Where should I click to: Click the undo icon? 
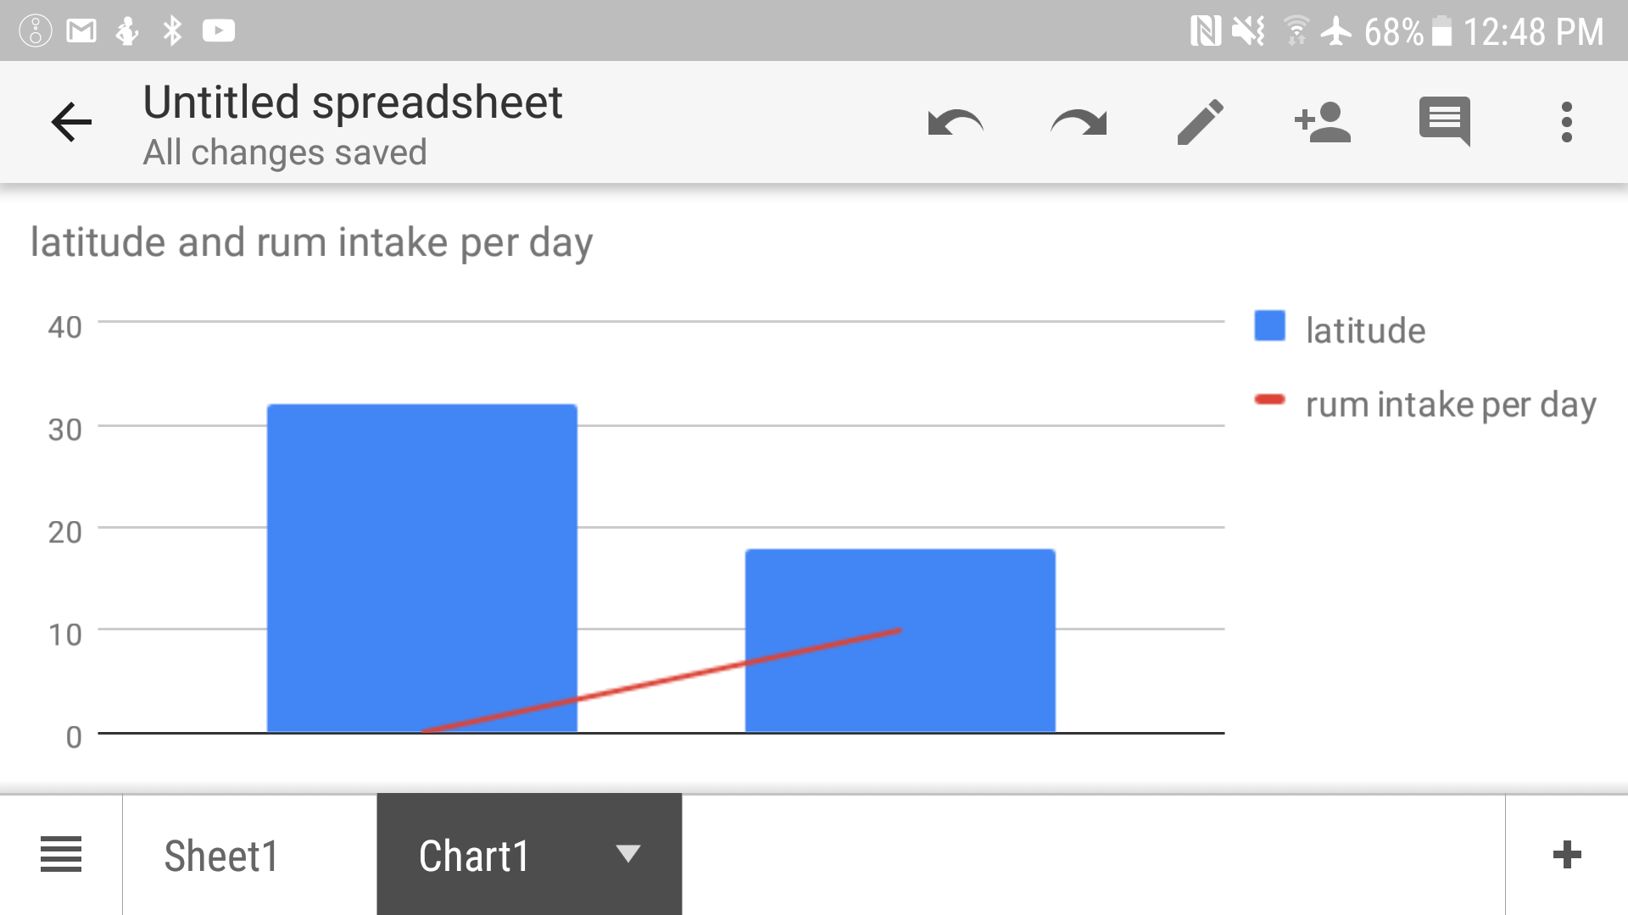(x=956, y=123)
